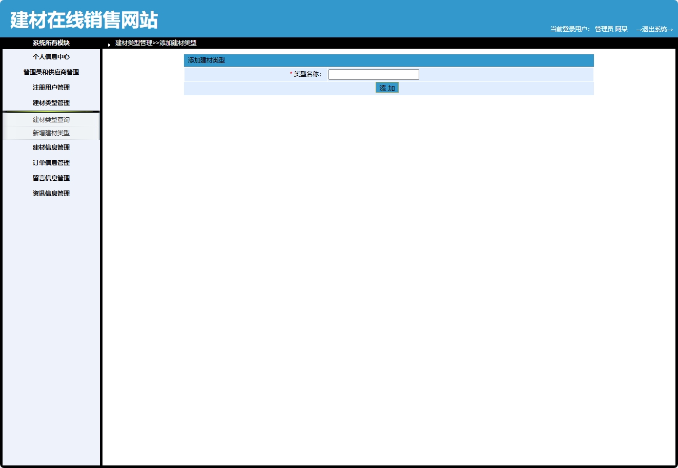Open the 建材类型管理 section
This screenshot has width=678, height=468.
[x=50, y=102]
